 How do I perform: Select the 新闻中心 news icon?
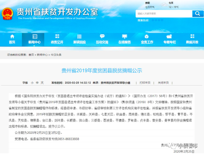tap(34, 36)
